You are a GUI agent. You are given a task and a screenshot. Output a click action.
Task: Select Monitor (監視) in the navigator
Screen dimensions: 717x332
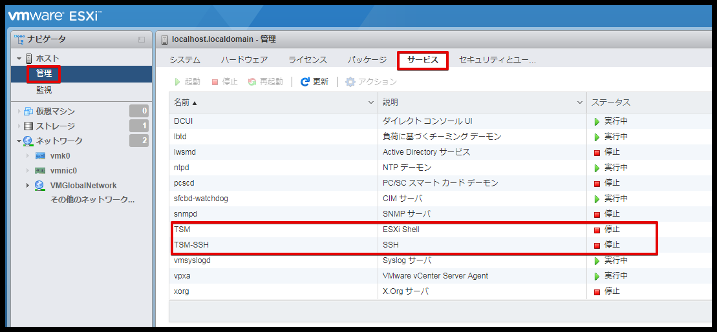coord(44,90)
